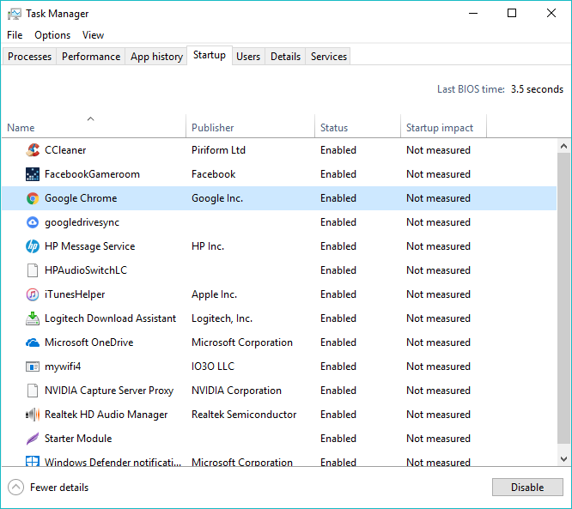Screen dimensions: 572x509
Task: Click the Apple Inc. publisher cell
Action: (214, 294)
